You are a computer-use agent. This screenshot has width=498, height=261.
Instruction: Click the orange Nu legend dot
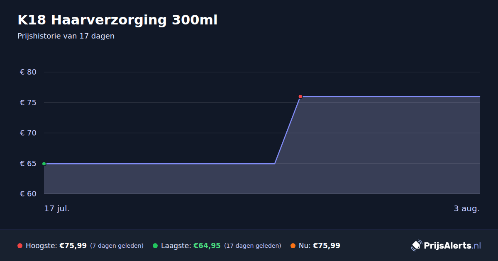[x=293, y=246]
